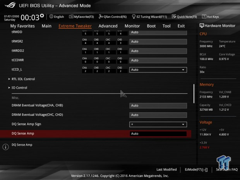Click the +12V 11.904 V reading
Screen dimensions: 240x180
205,134
